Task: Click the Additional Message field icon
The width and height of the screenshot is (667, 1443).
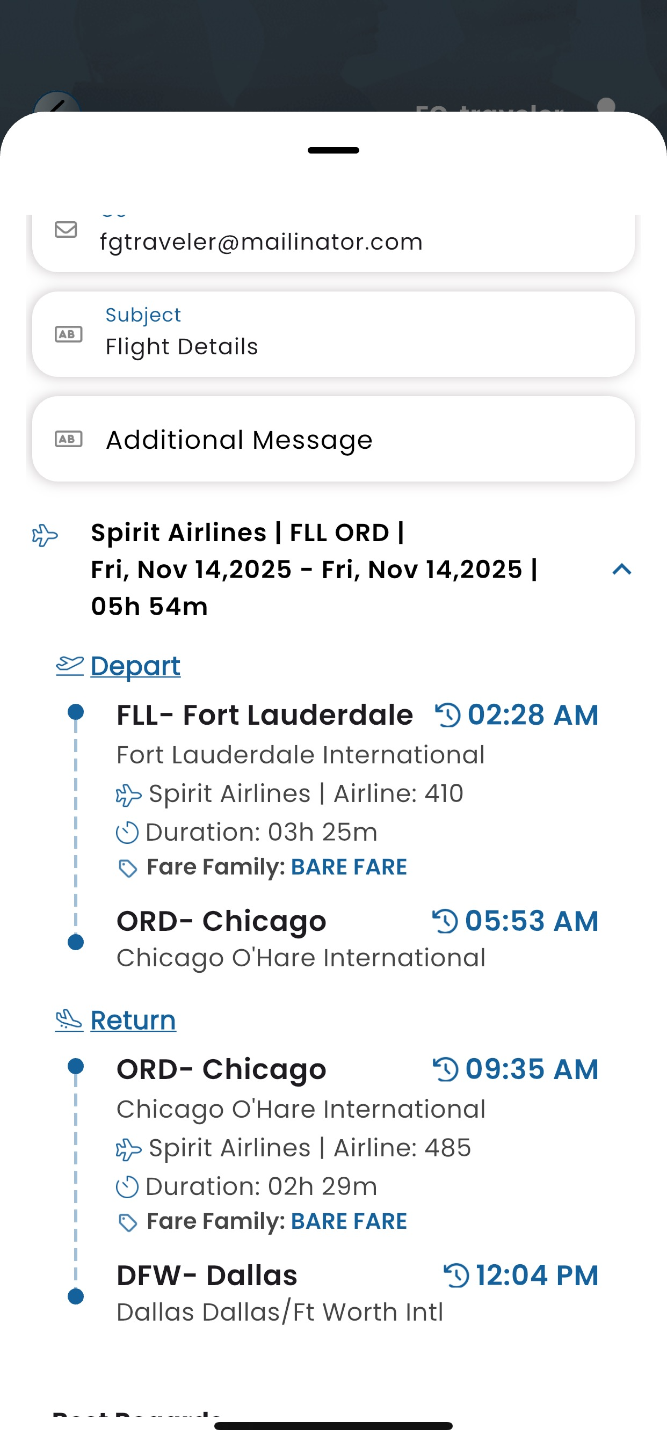Action: coord(68,439)
